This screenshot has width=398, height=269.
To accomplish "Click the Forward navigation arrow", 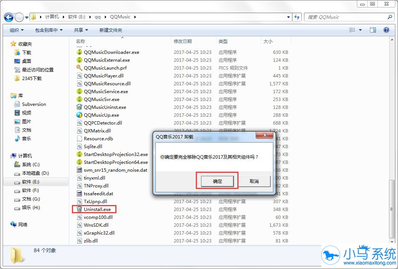I will tap(19, 17).
